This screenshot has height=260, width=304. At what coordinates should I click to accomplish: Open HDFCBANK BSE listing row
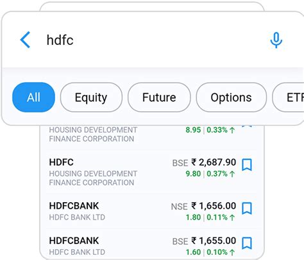[x=152, y=245]
